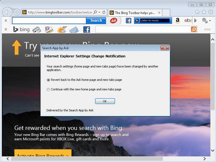Click the vertical scrollbar up arrow
The height and width of the screenshot is (162, 216).
(213, 39)
